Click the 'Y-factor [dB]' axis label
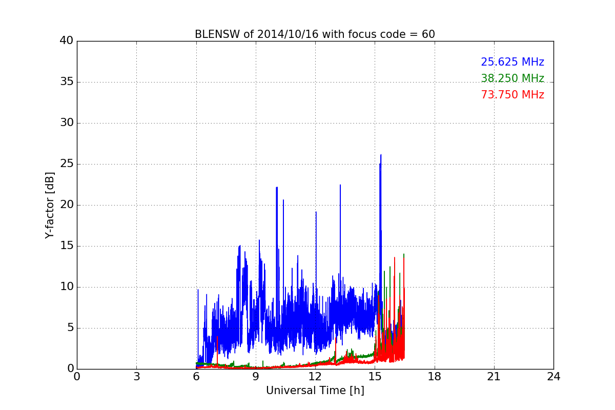The image size is (615, 410). point(49,205)
